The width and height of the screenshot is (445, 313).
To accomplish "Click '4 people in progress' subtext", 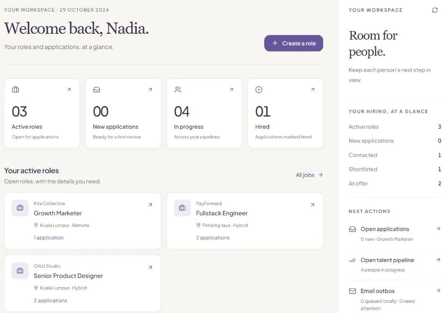I will (382, 270).
